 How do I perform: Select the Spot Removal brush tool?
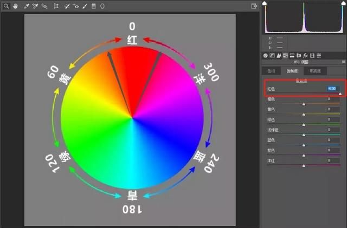click(67, 6)
